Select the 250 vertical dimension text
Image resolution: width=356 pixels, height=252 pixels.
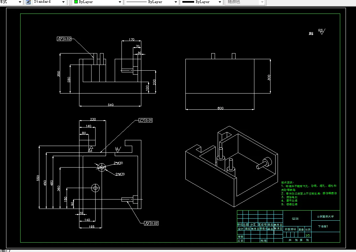[69, 80]
